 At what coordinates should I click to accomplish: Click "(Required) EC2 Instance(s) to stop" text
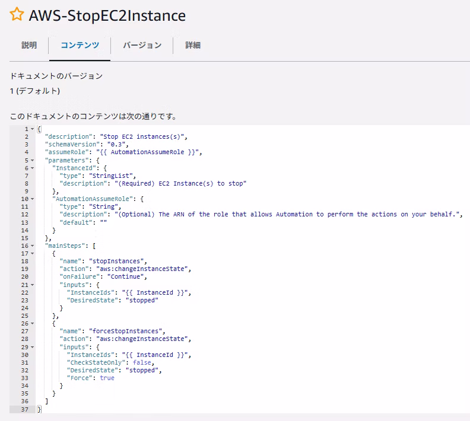(x=180, y=184)
